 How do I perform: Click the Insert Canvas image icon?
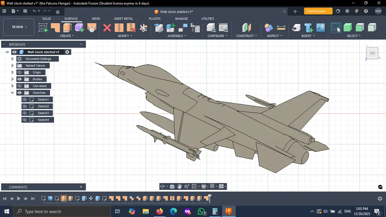320,28
